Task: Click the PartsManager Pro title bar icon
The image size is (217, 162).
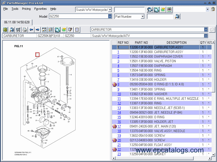Action: pos(4,3)
